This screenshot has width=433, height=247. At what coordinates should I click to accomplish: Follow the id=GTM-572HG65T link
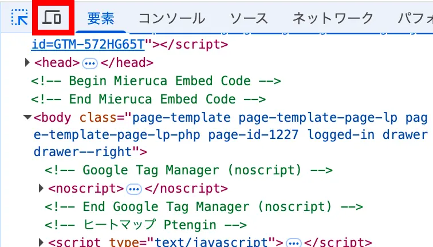88,45
